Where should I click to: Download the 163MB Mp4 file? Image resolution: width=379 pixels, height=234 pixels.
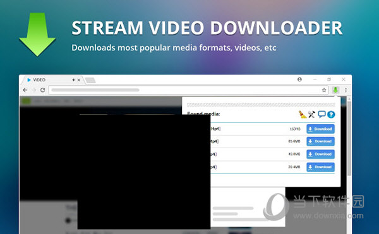[320, 129]
